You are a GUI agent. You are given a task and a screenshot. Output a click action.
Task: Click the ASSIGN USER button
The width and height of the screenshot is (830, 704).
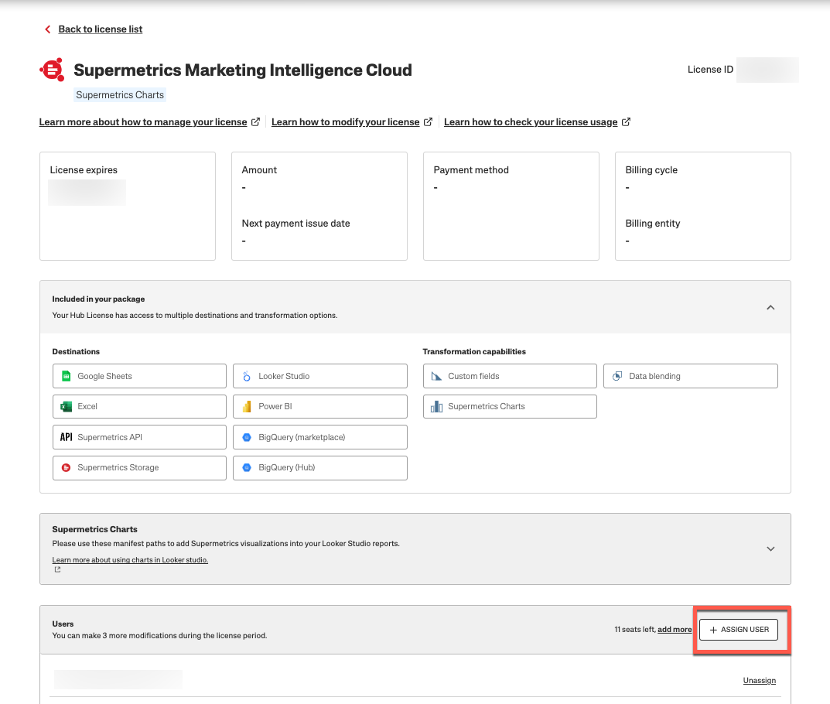(x=739, y=630)
